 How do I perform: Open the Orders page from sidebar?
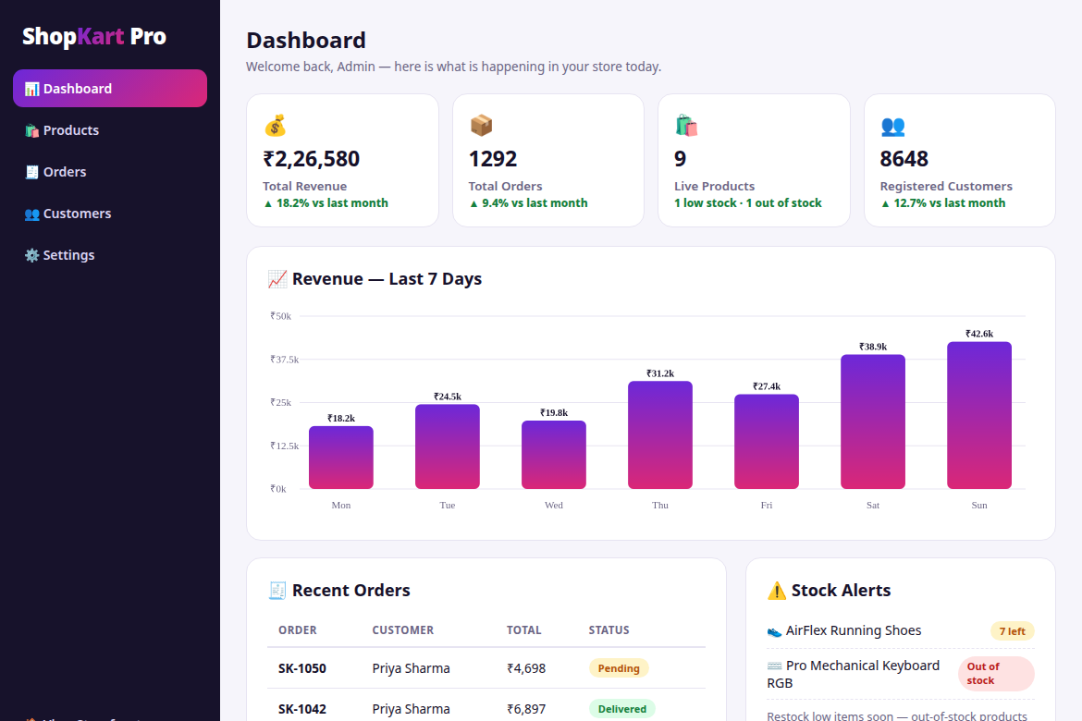(110, 172)
